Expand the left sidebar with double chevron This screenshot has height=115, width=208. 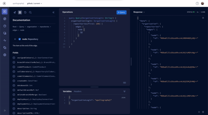(5, 111)
